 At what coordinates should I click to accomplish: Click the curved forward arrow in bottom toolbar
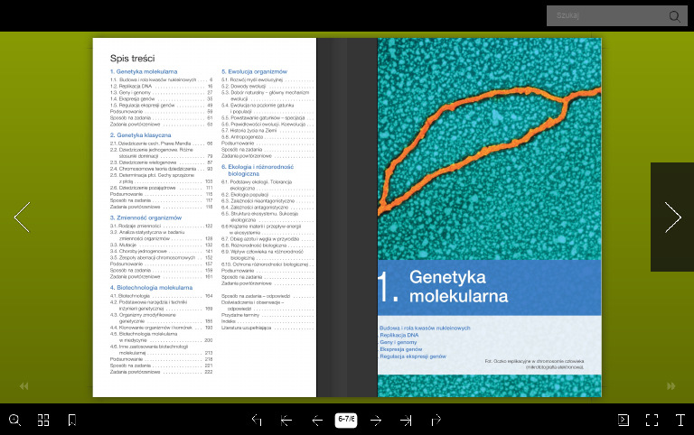436,420
